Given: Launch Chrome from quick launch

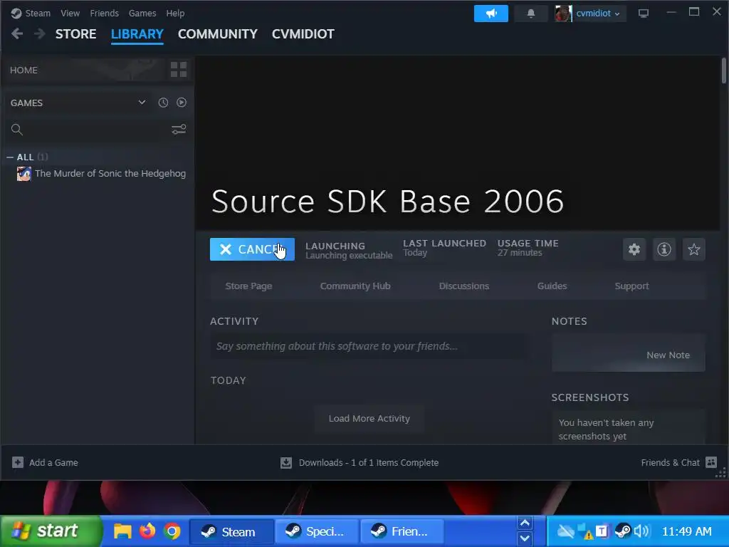Looking at the screenshot, I should [x=172, y=531].
